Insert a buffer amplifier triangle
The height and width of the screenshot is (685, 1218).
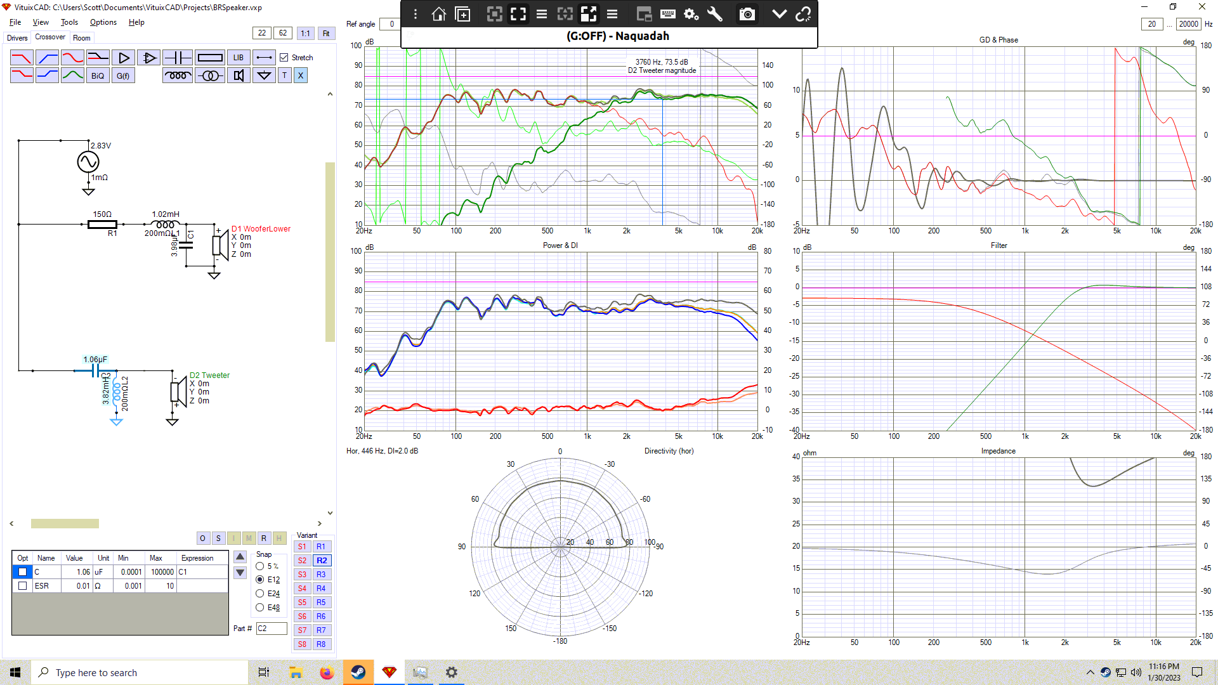click(x=124, y=58)
